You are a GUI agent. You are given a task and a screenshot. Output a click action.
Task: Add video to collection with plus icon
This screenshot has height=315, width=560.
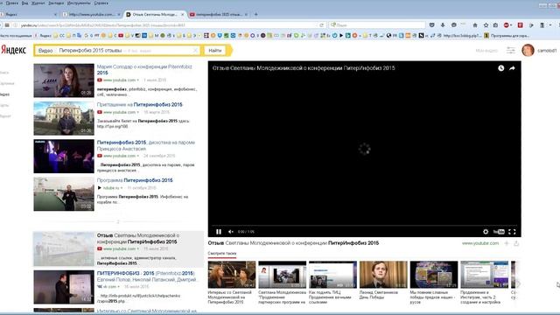point(507,243)
